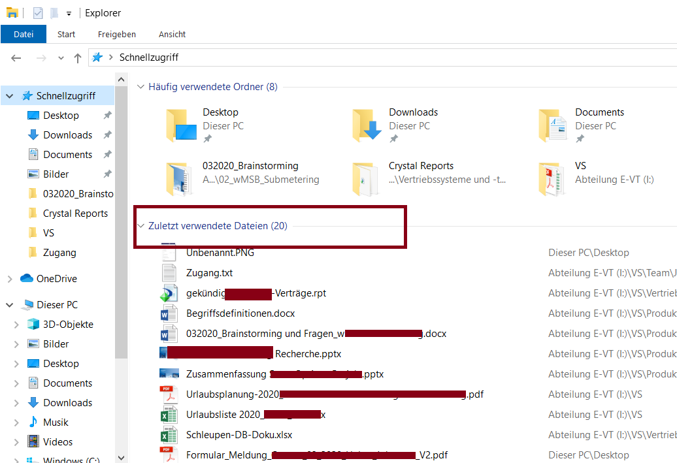
Task: Click the VS folder tile icon
Action: coord(552,179)
